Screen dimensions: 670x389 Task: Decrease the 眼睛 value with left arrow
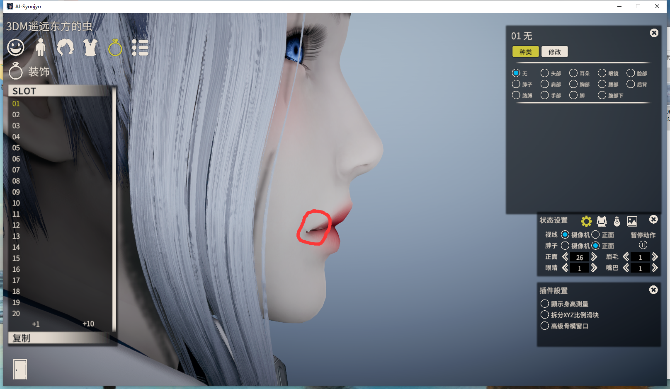click(x=565, y=268)
